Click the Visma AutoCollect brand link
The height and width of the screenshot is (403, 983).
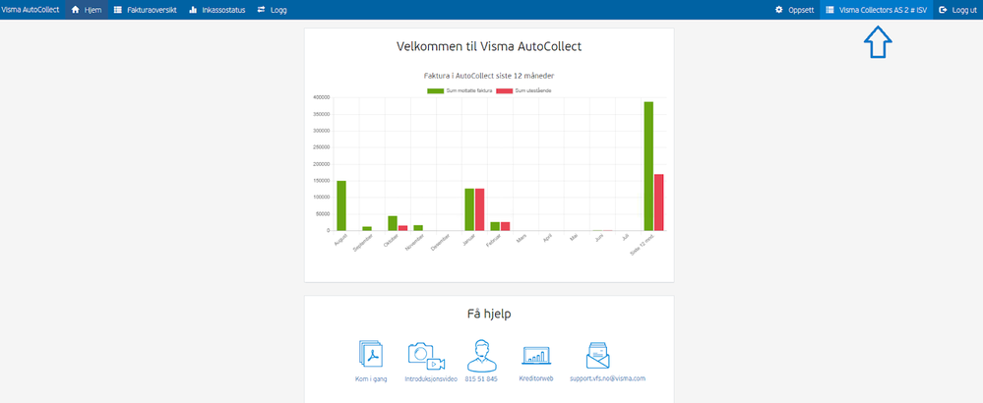point(31,10)
